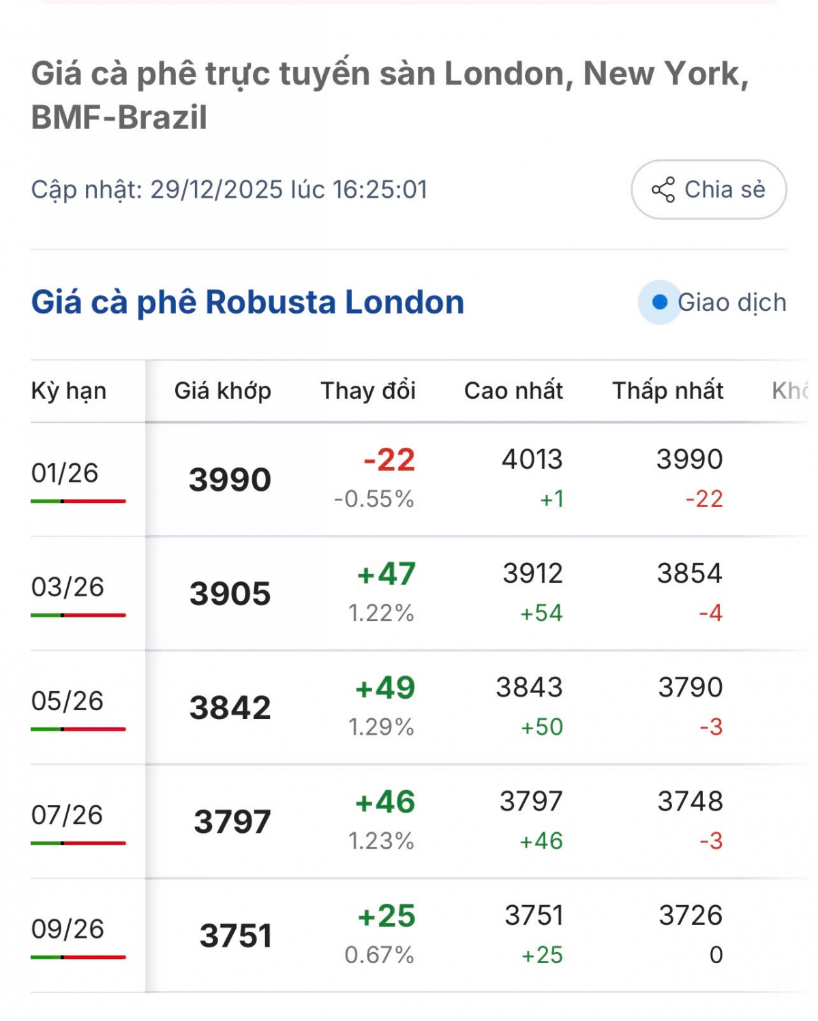
Task: Click the Cập nhật timestamp text
Action: click(229, 189)
